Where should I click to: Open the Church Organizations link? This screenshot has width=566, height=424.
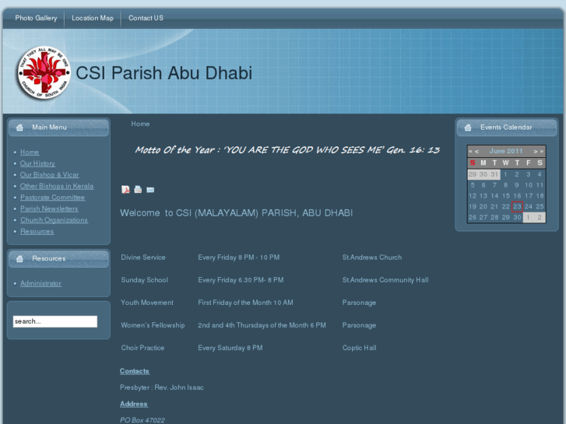[54, 220]
